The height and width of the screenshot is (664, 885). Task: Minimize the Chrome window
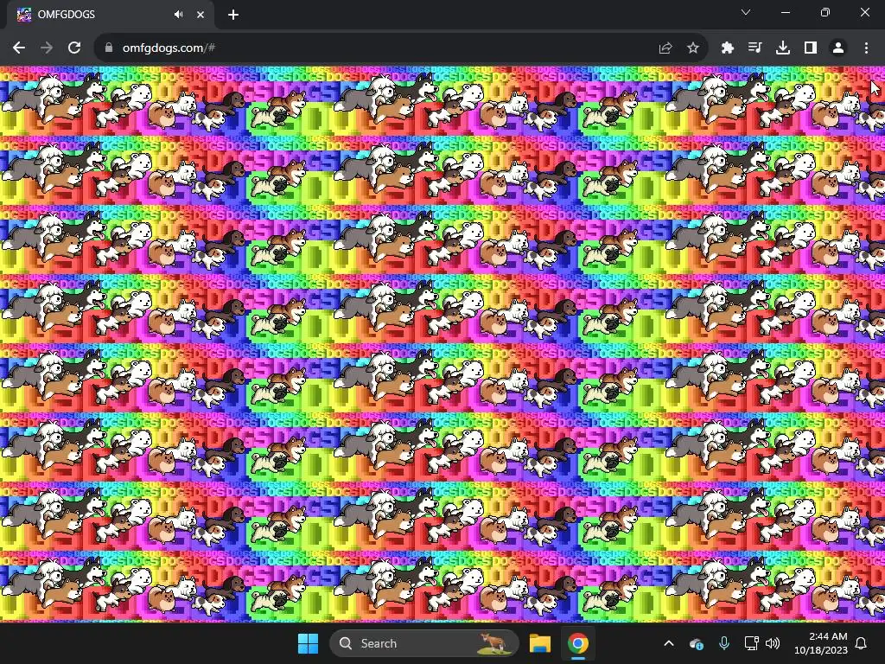coord(786,12)
